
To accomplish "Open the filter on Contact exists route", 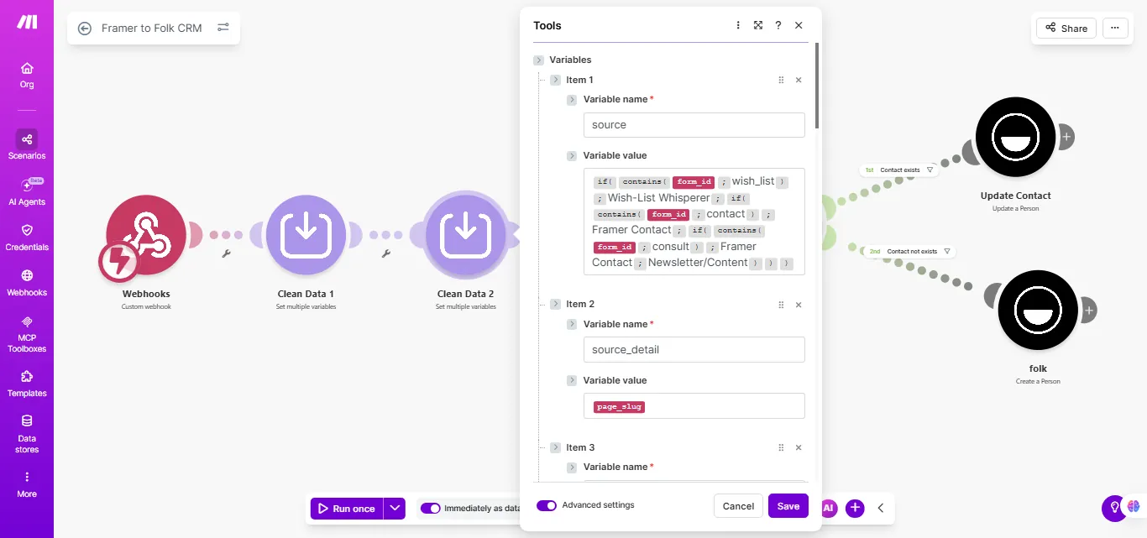I will coord(930,170).
